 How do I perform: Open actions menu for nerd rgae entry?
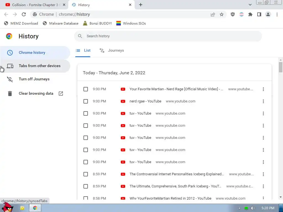263,101
